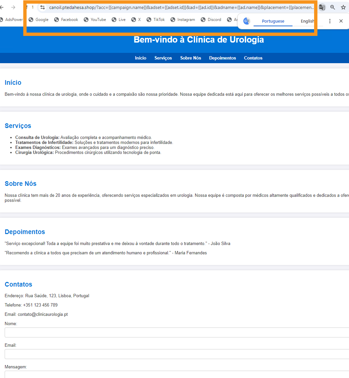Go to Depoimentos in the navigation bar
Screen dimensions: 349x378
click(x=222, y=58)
